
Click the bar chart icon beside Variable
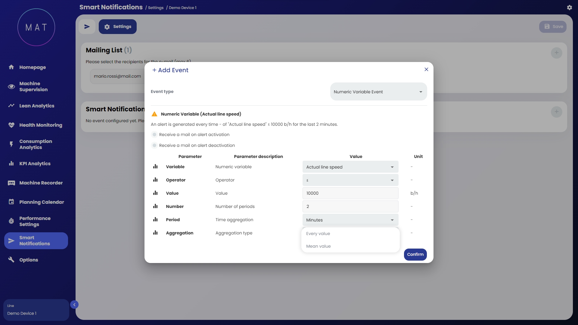click(x=155, y=167)
